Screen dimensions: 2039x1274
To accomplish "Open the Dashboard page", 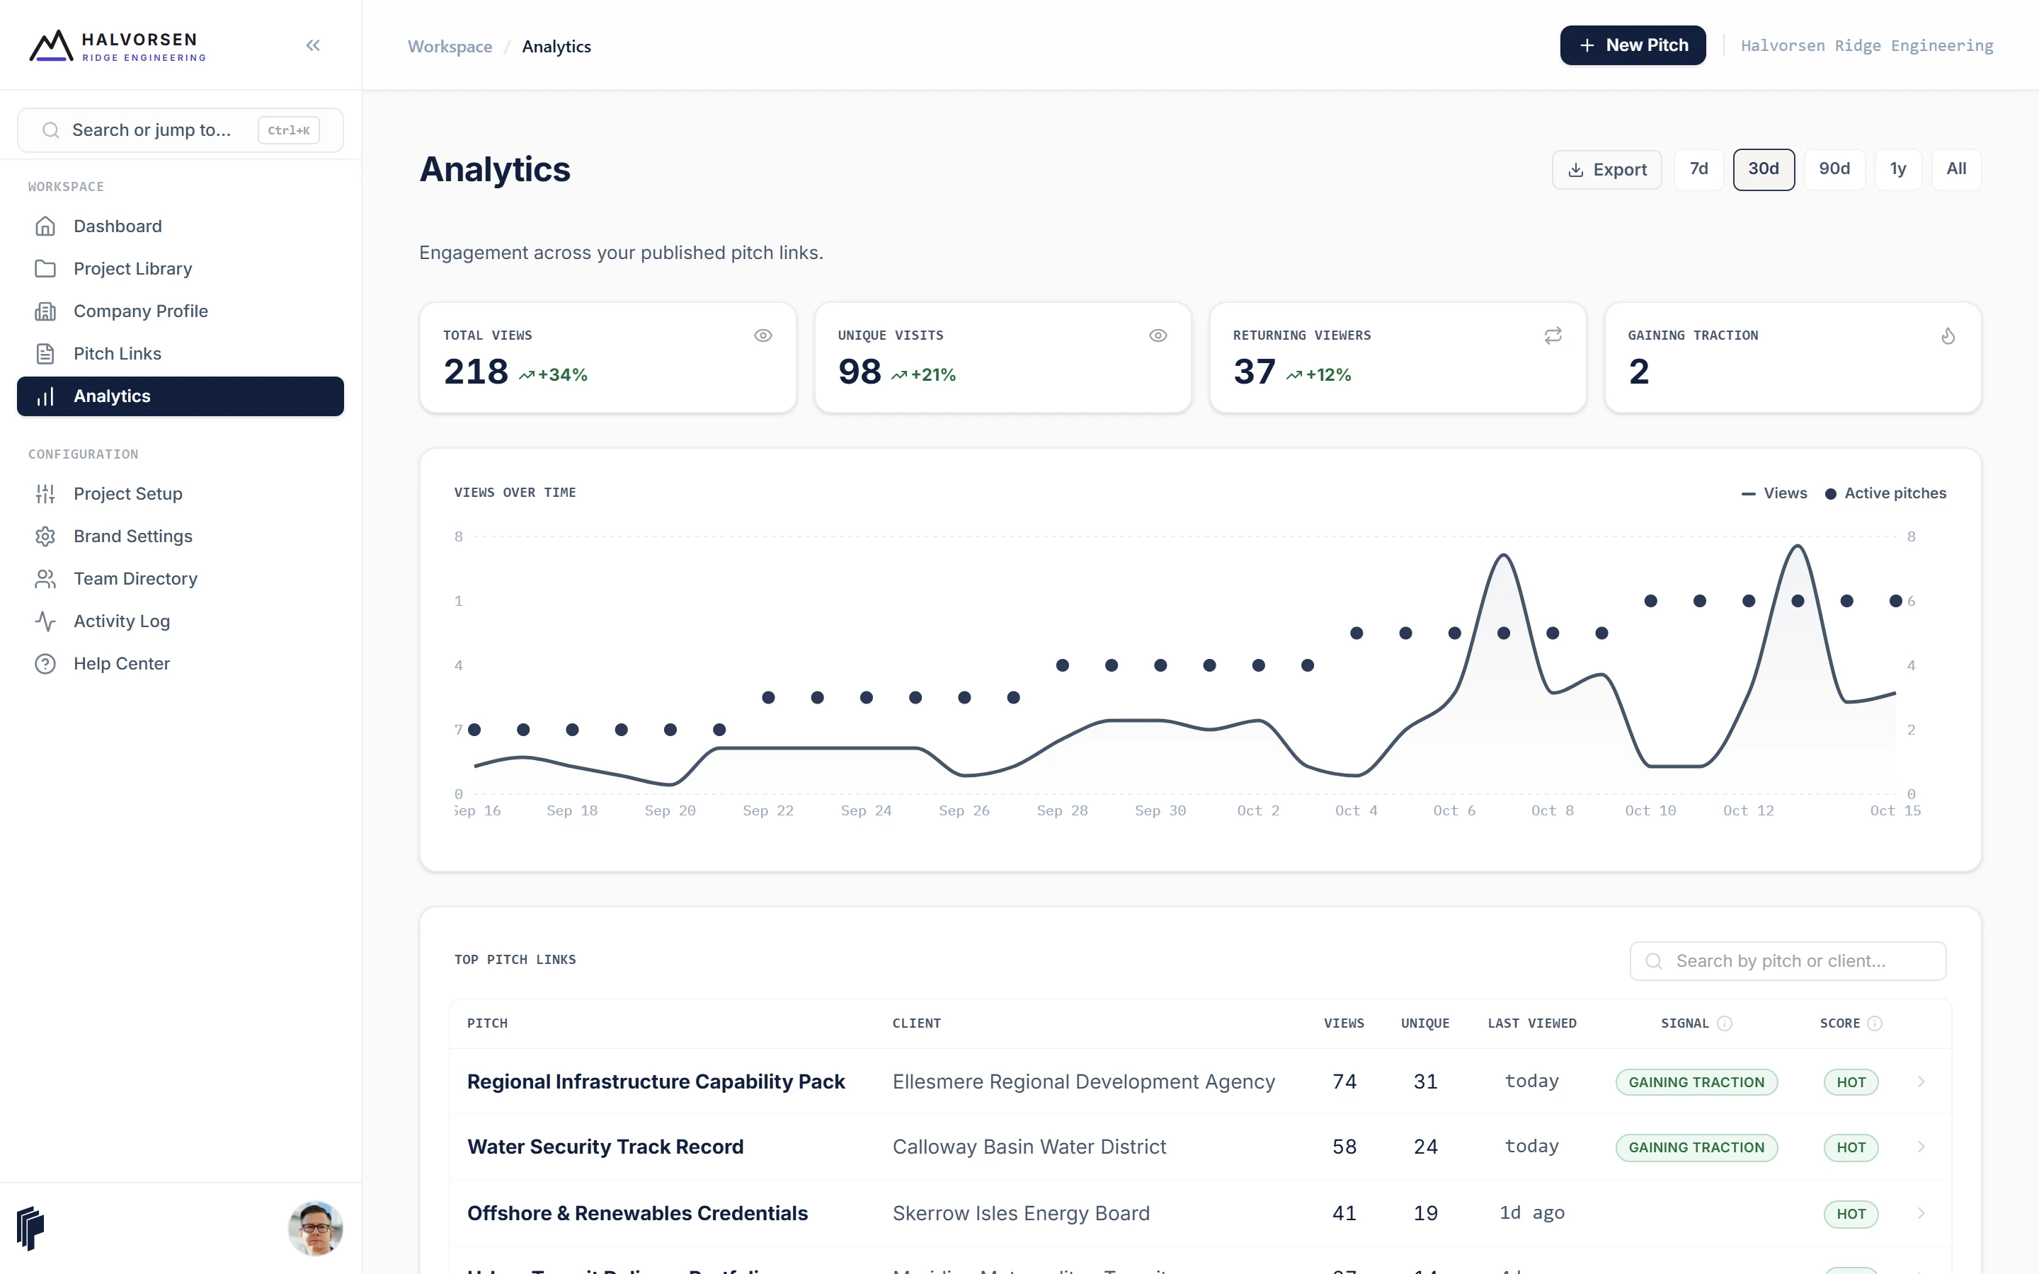I will click(181, 226).
